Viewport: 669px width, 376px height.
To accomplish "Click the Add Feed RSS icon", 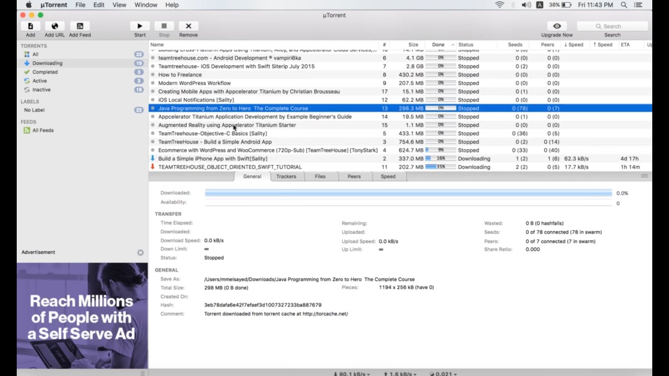I will click(x=80, y=26).
